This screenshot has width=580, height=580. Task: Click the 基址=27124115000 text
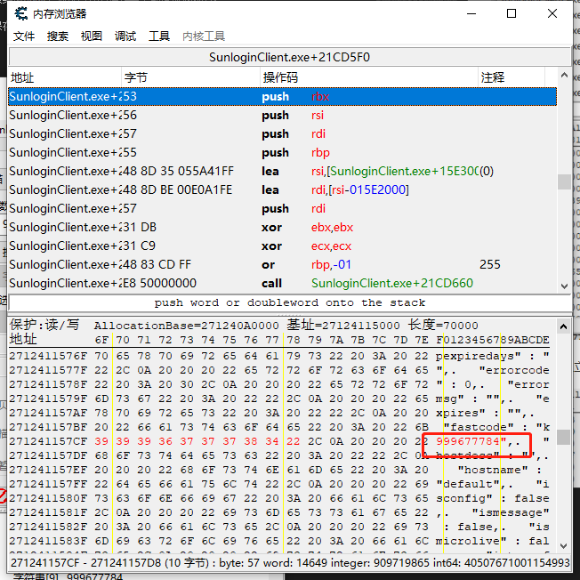click(343, 326)
